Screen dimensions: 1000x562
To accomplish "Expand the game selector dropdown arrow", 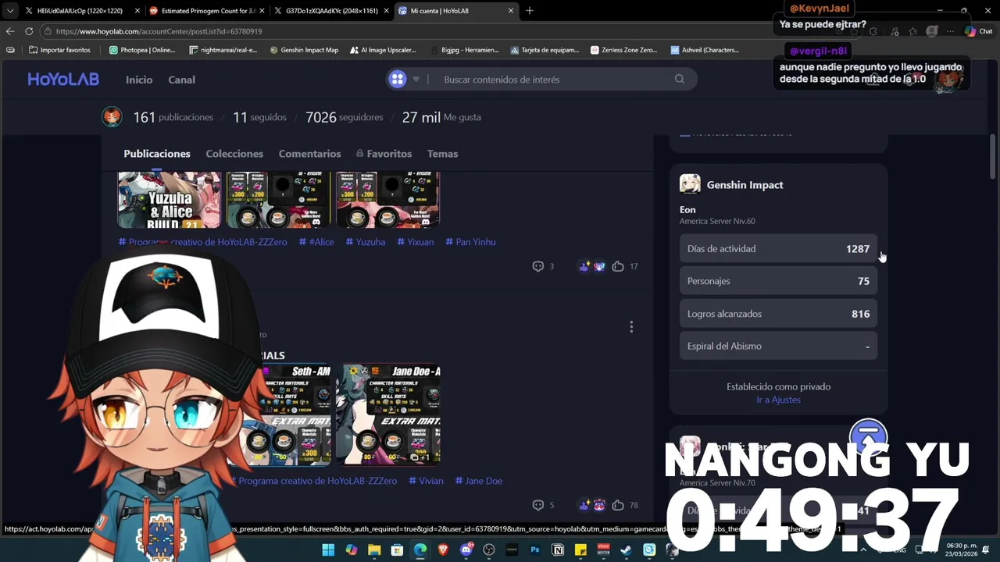I will click(x=416, y=79).
